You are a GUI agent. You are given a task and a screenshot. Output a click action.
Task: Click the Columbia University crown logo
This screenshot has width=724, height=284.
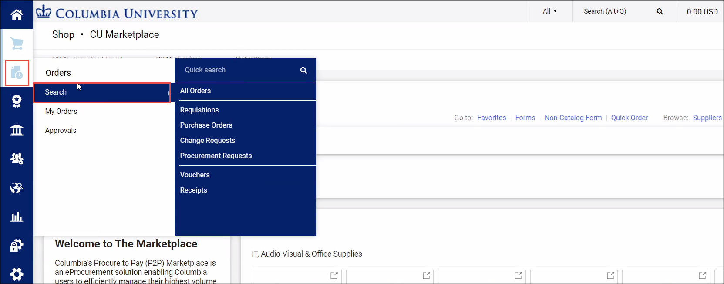(43, 12)
